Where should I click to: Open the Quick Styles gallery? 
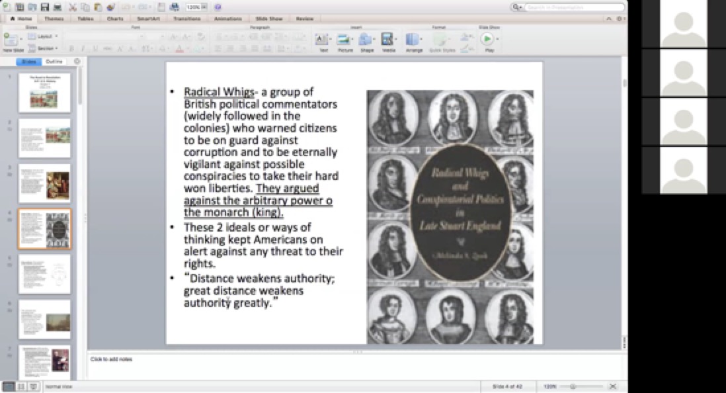(441, 42)
